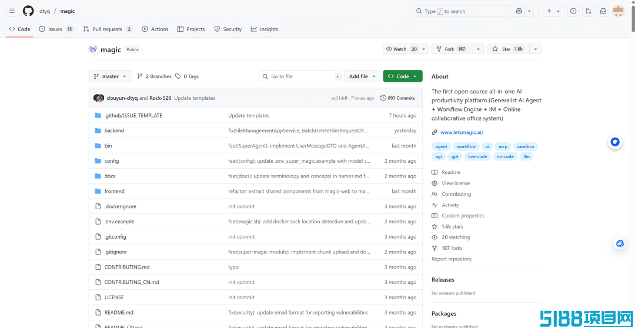
Task: Open the backend folder icon
Action: coord(98,130)
